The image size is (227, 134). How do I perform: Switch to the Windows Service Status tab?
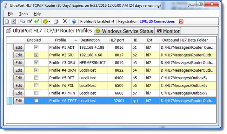coord(124,31)
